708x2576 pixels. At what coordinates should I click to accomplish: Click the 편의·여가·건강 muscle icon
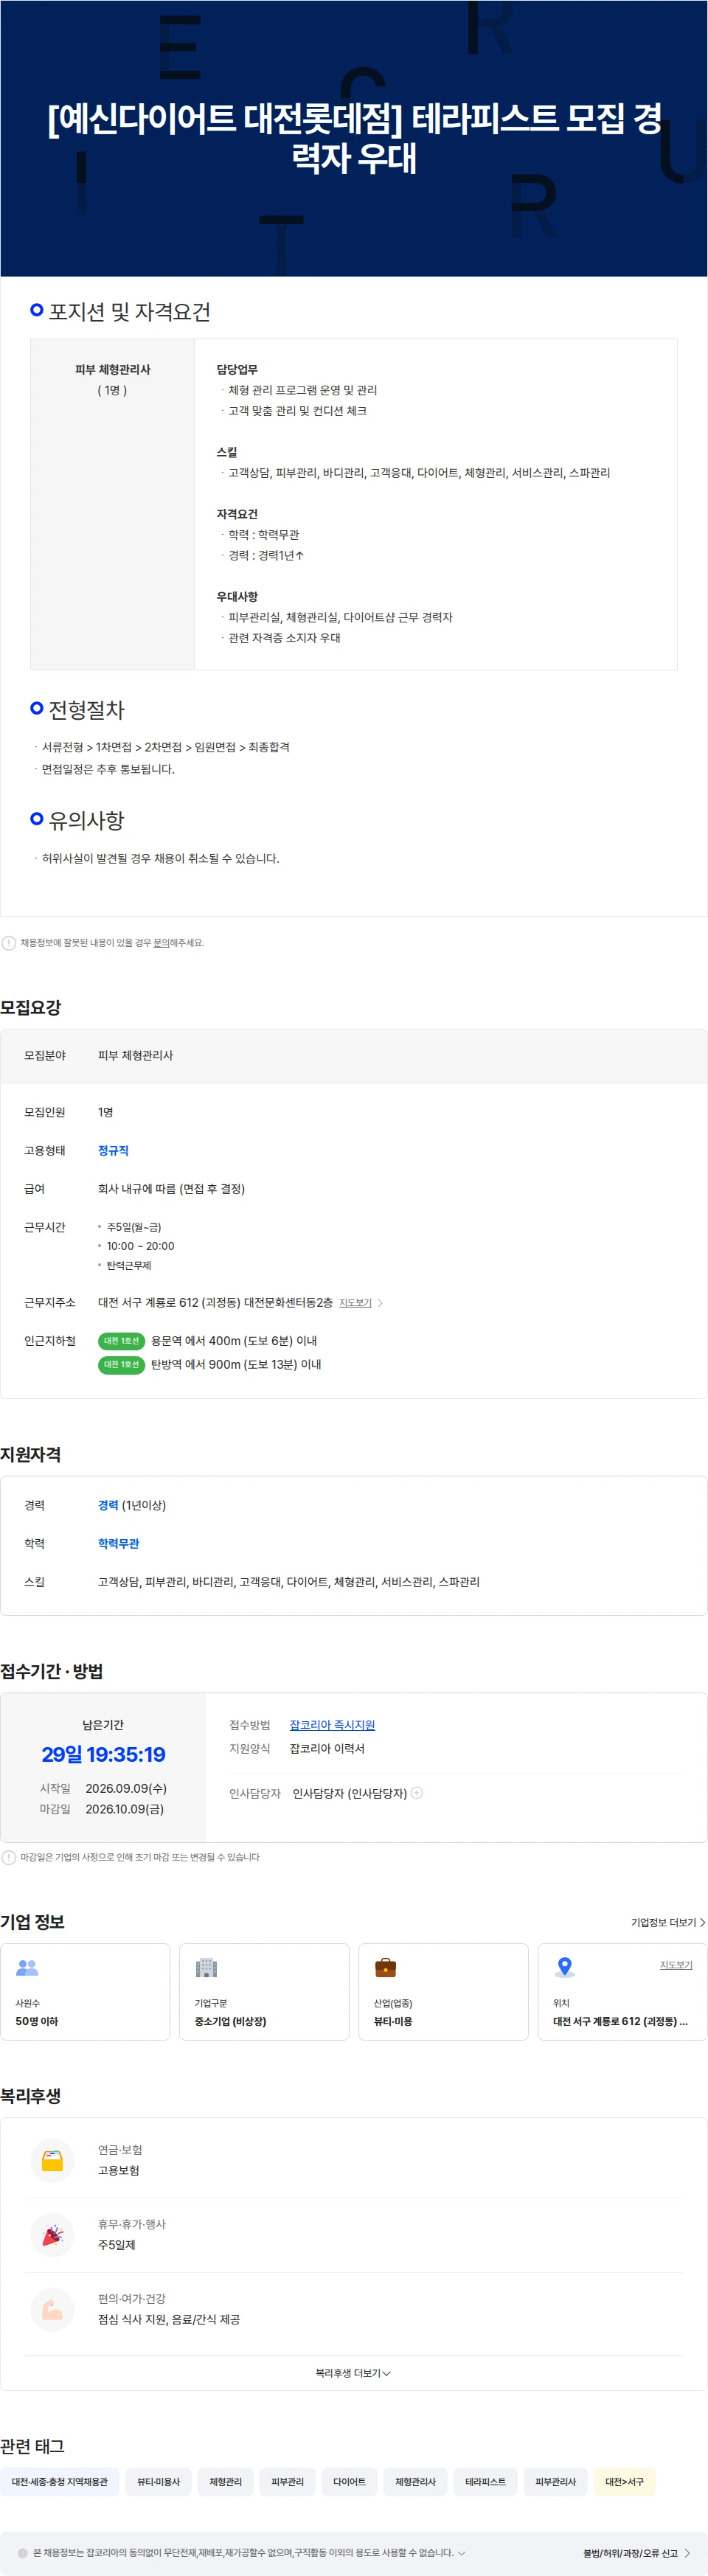[53, 2309]
